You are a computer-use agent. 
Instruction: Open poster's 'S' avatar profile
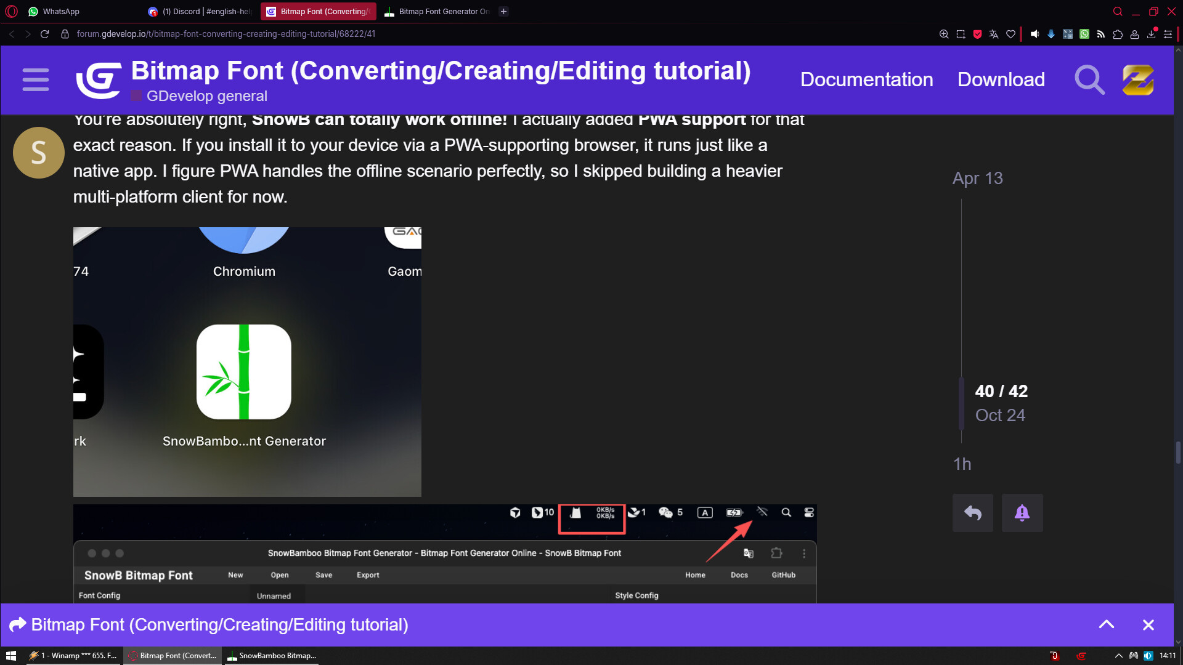(x=39, y=153)
